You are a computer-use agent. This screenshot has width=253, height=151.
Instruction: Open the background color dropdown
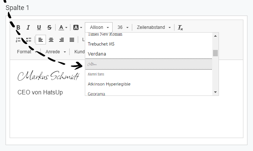pyautogui.click(x=77, y=27)
